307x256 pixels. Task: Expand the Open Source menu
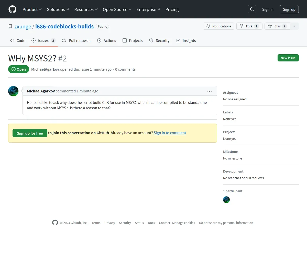[117, 9]
